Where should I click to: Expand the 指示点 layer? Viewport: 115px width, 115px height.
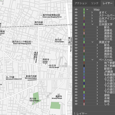[x=92, y=21]
